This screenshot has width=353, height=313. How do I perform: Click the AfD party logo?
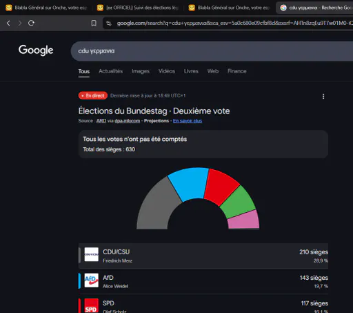[x=91, y=281]
